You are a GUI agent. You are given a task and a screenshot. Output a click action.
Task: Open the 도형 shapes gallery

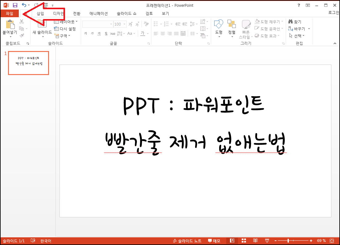219,29
